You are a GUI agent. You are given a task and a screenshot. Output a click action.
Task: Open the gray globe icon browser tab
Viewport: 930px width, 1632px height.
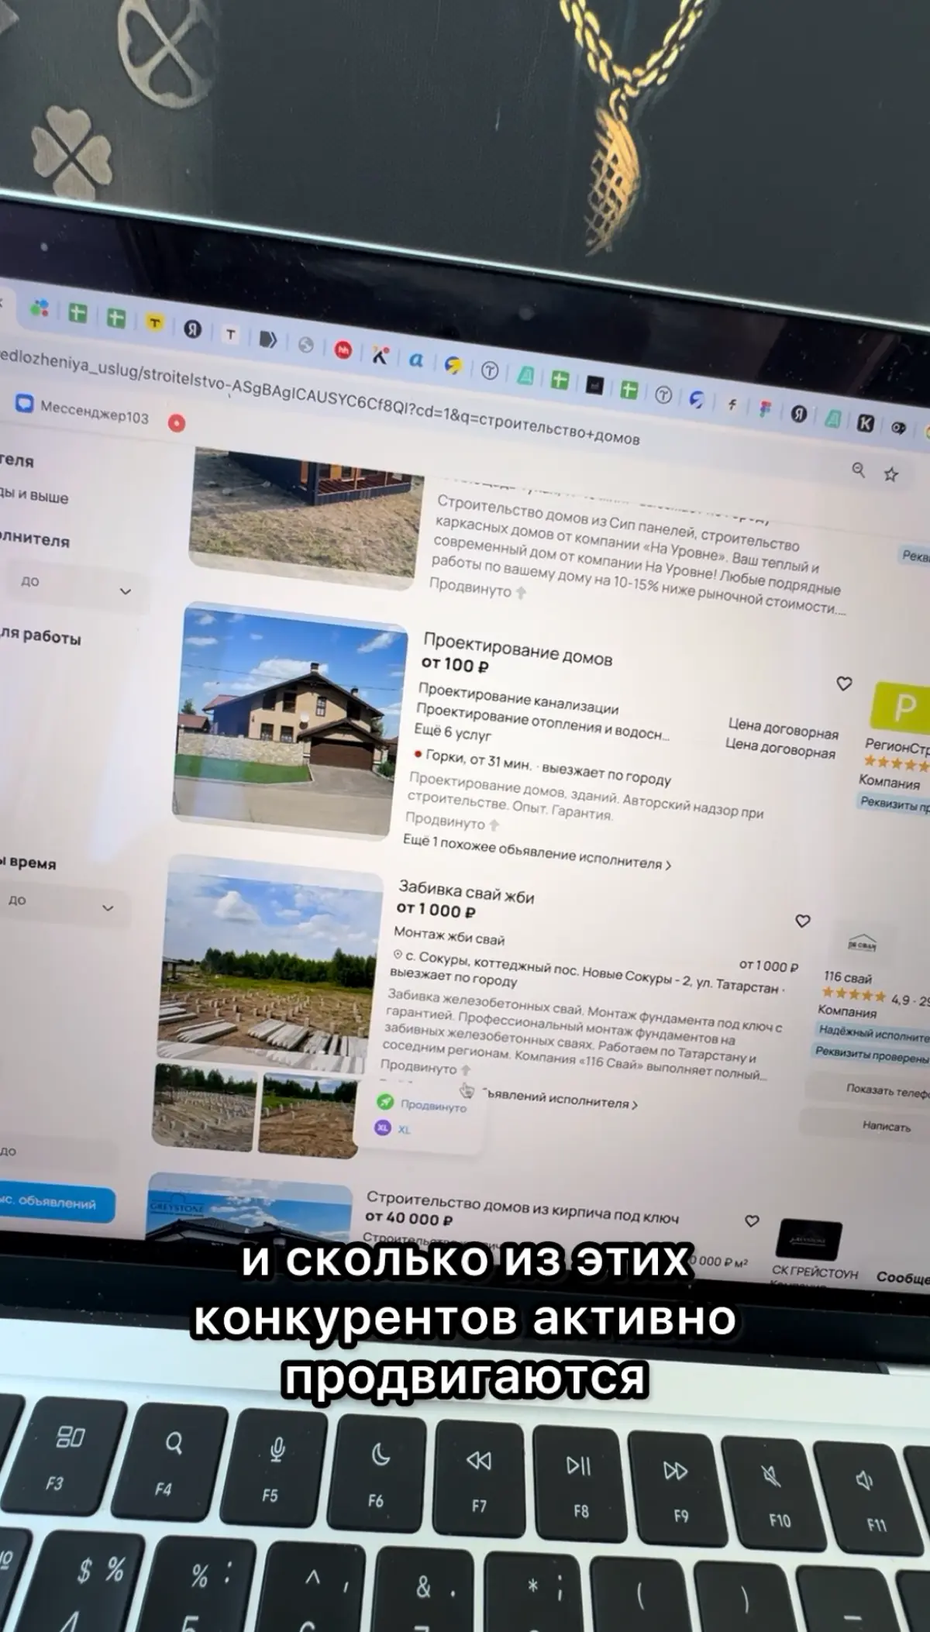[x=306, y=345]
